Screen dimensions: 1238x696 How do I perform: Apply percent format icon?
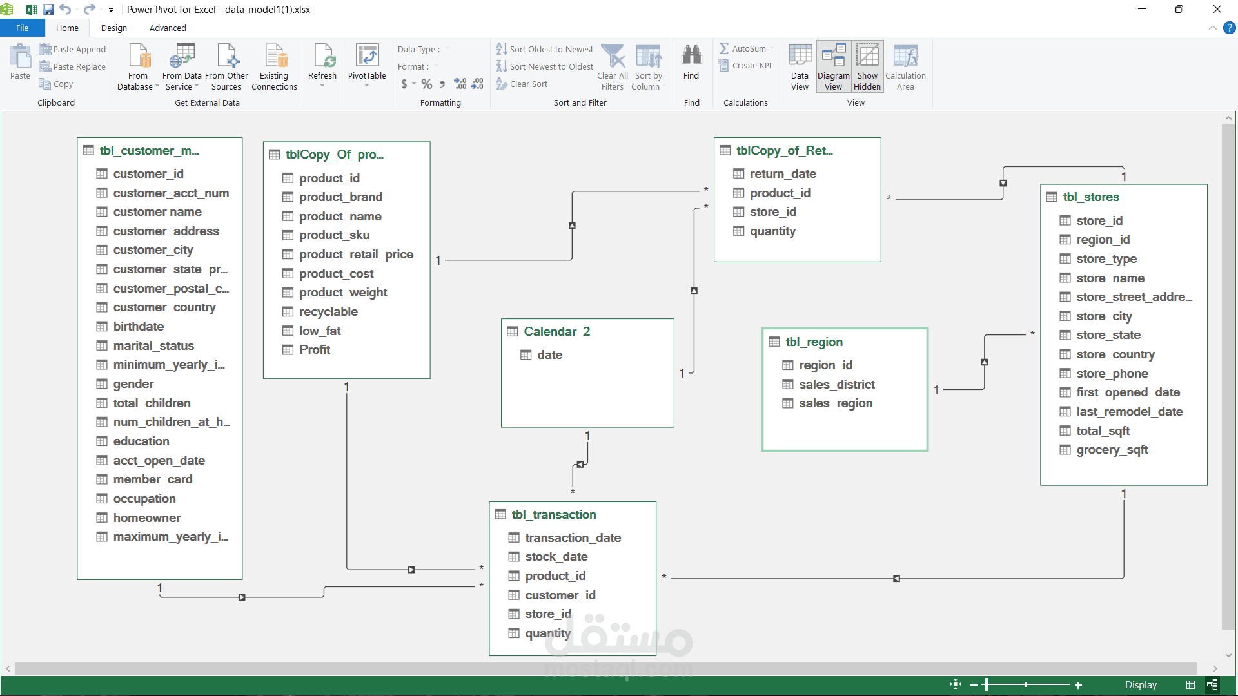(426, 84)
